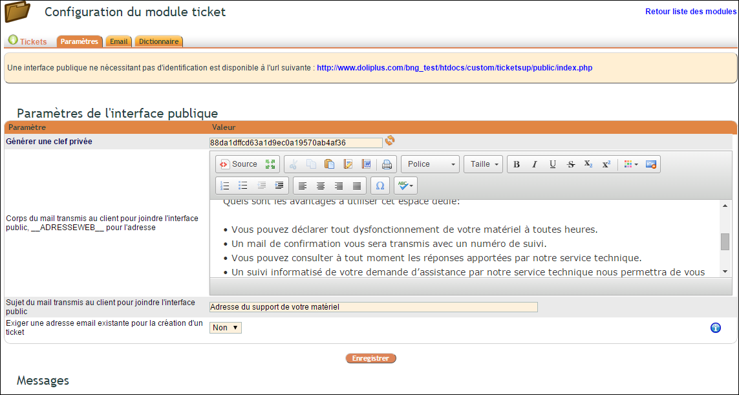
Task: Insert a special character (Omega)
Action: tap(380, 186)
